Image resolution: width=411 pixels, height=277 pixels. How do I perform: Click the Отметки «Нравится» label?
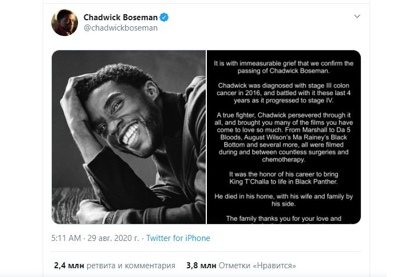[257, 266]
